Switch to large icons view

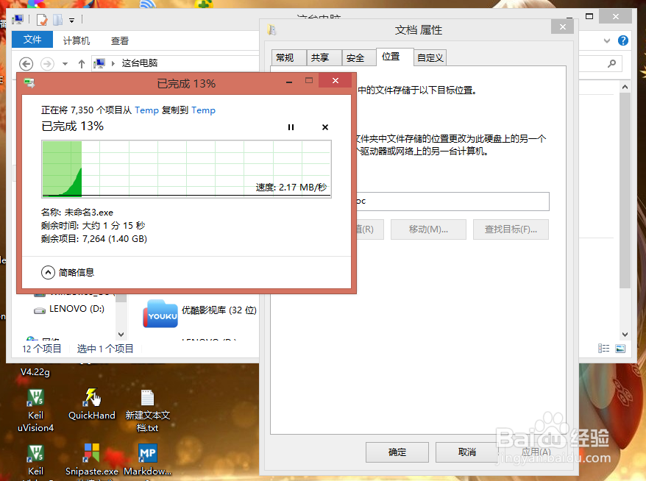620,349
